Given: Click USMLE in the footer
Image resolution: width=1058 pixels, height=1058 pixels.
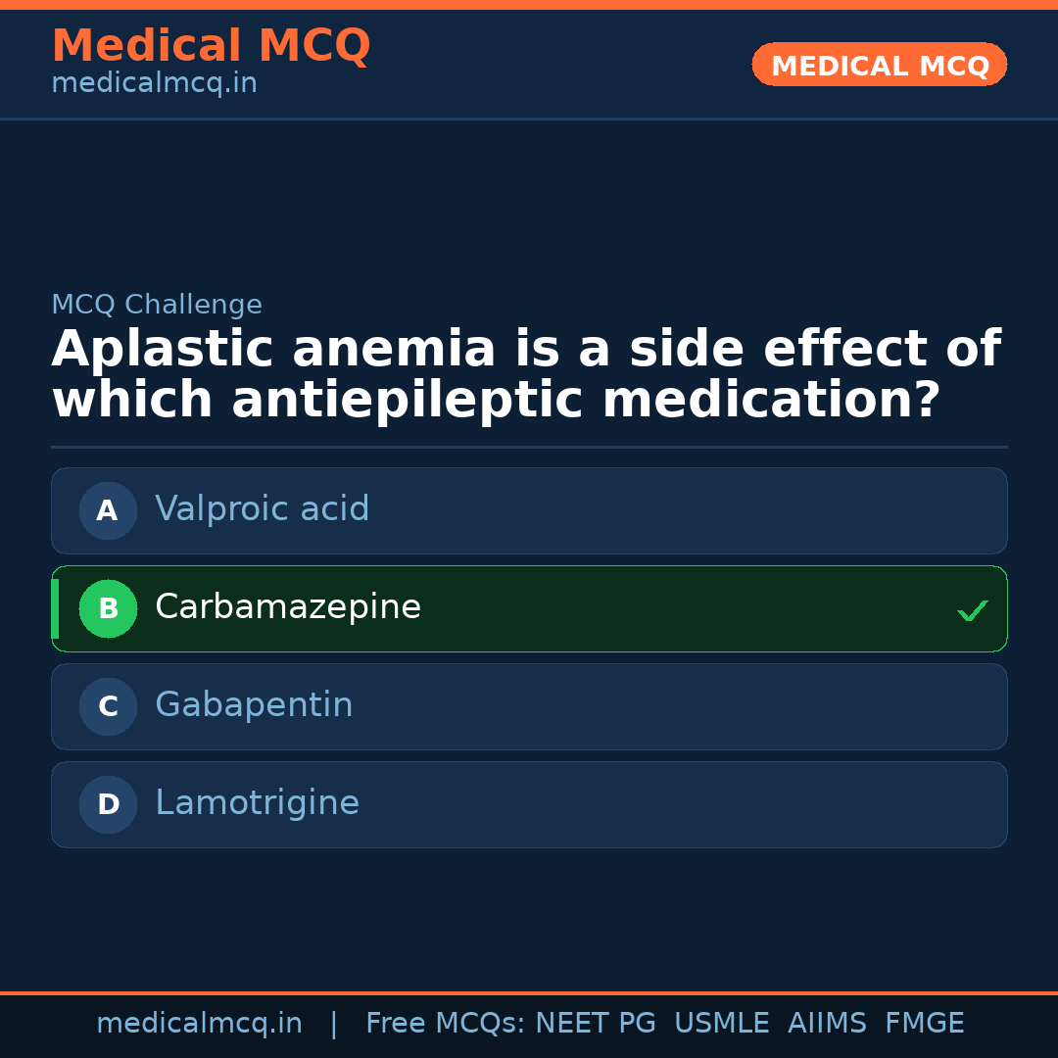Looking at the screenshot, I should point(721,1024).
